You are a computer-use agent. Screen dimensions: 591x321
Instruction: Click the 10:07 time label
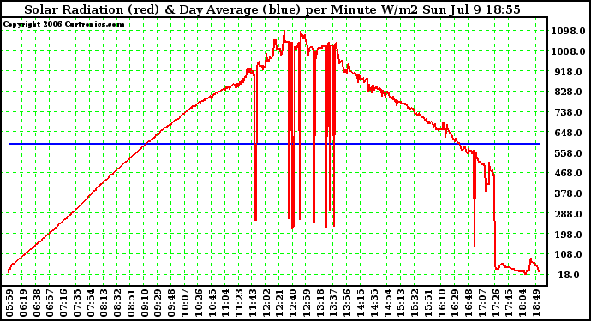[x=185, y=303]
